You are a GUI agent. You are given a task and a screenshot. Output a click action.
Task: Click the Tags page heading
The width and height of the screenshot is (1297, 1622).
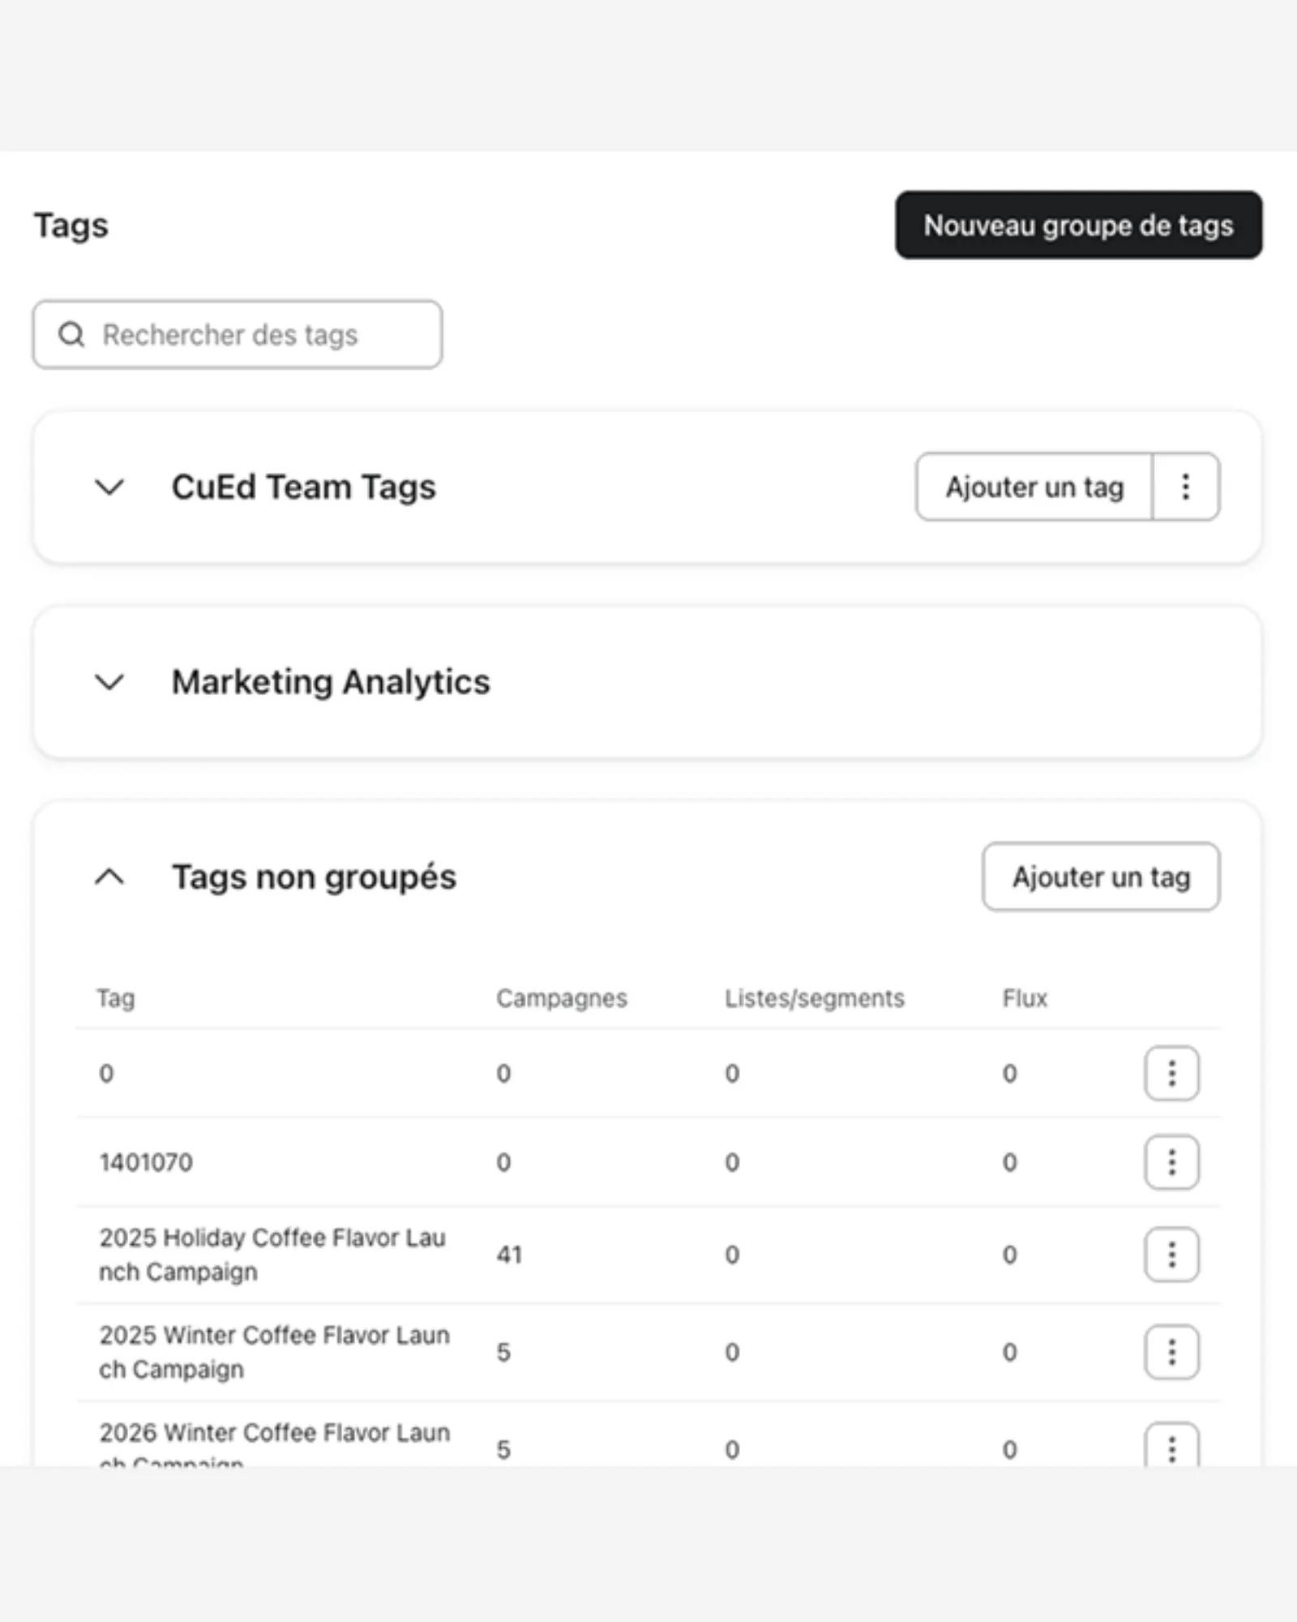coord(71,225)
